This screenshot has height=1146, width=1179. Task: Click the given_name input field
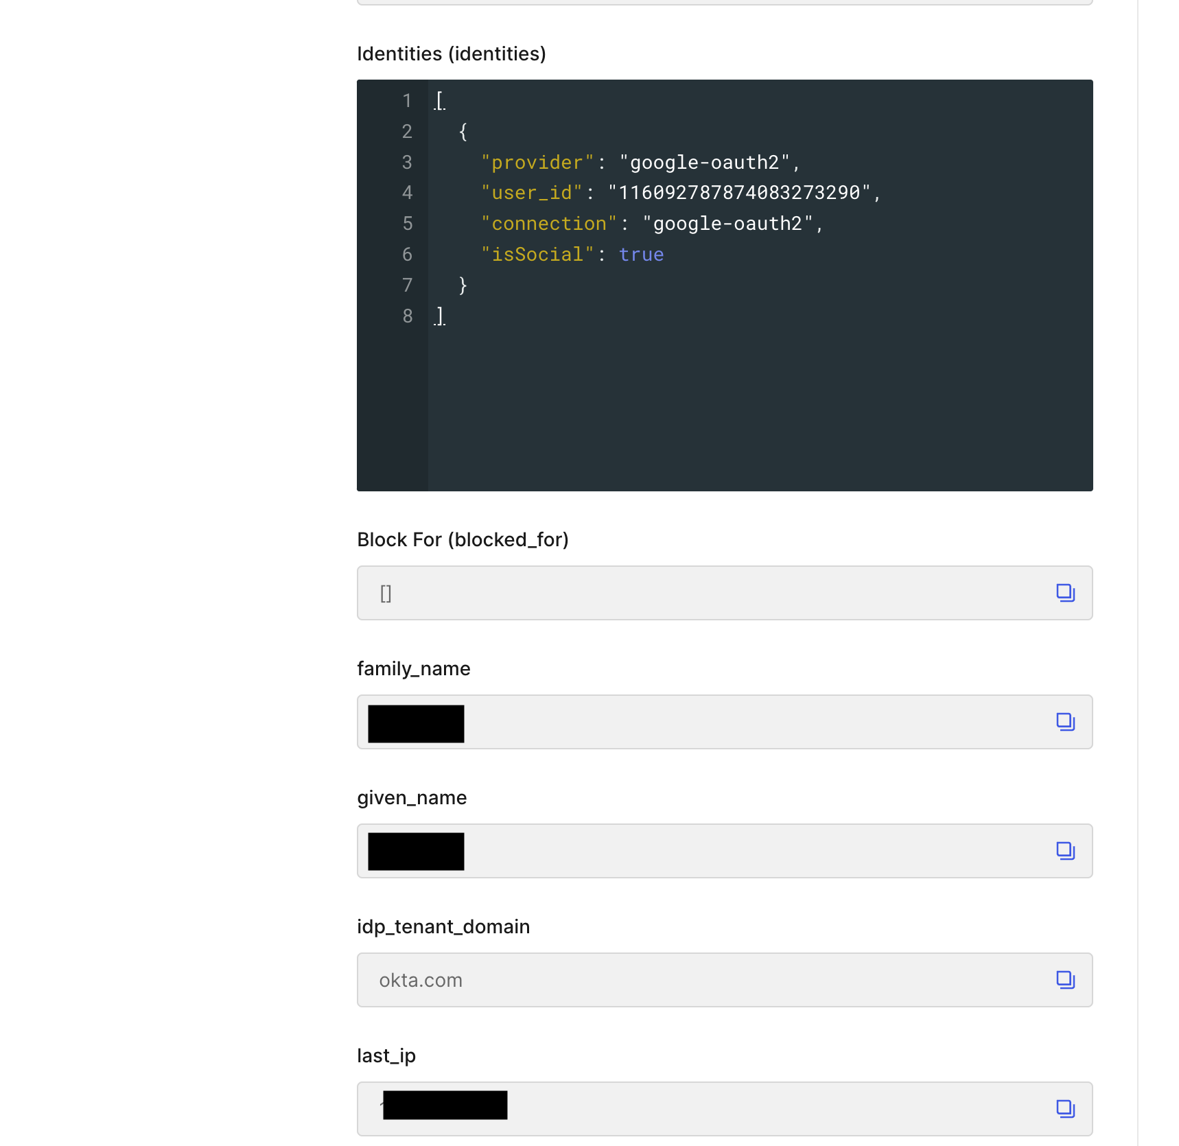click(x=725, y=851)
